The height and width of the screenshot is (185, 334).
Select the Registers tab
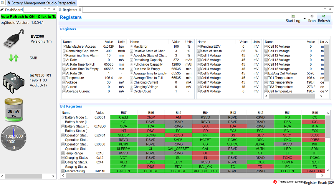pos(70,10)
